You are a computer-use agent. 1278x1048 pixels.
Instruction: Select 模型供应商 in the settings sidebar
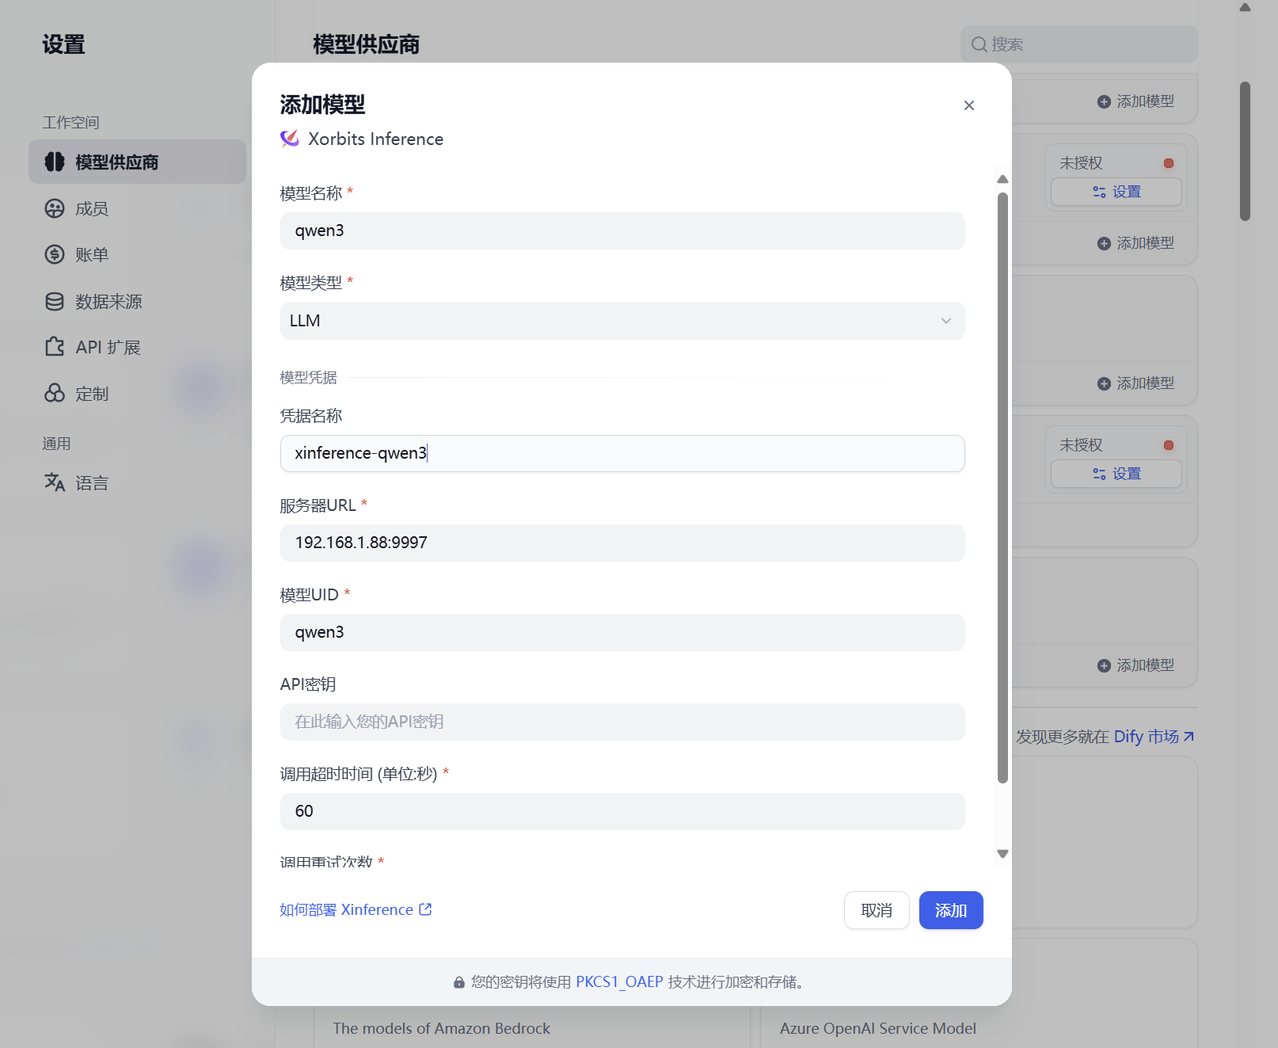point(138,162)
